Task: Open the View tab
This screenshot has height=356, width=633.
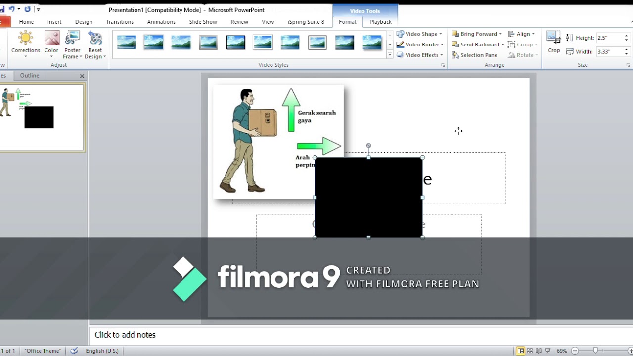Action: point(268,22)
